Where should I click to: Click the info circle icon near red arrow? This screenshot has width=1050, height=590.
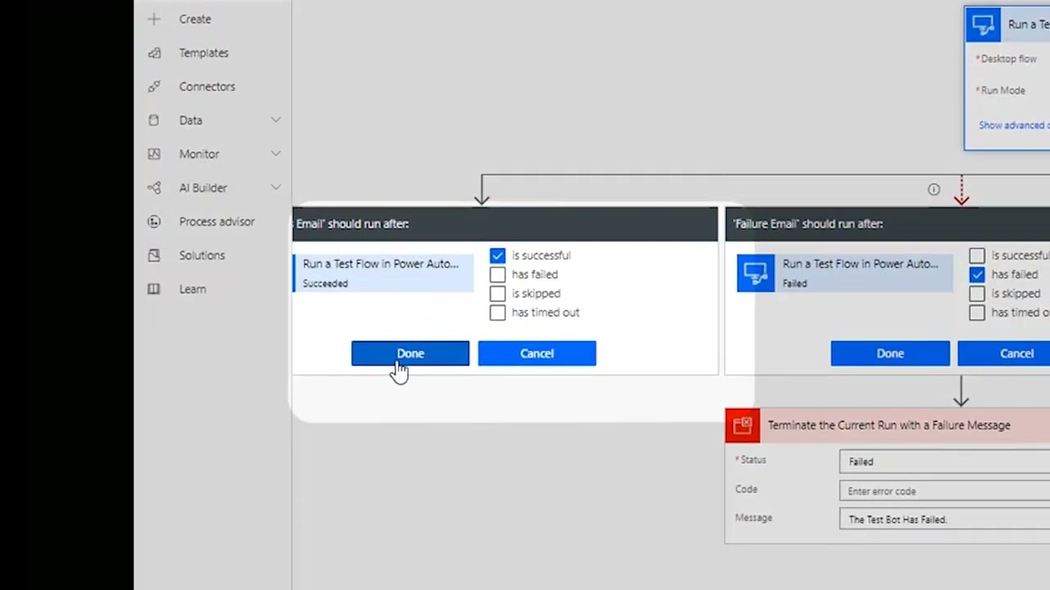point(934,189)
